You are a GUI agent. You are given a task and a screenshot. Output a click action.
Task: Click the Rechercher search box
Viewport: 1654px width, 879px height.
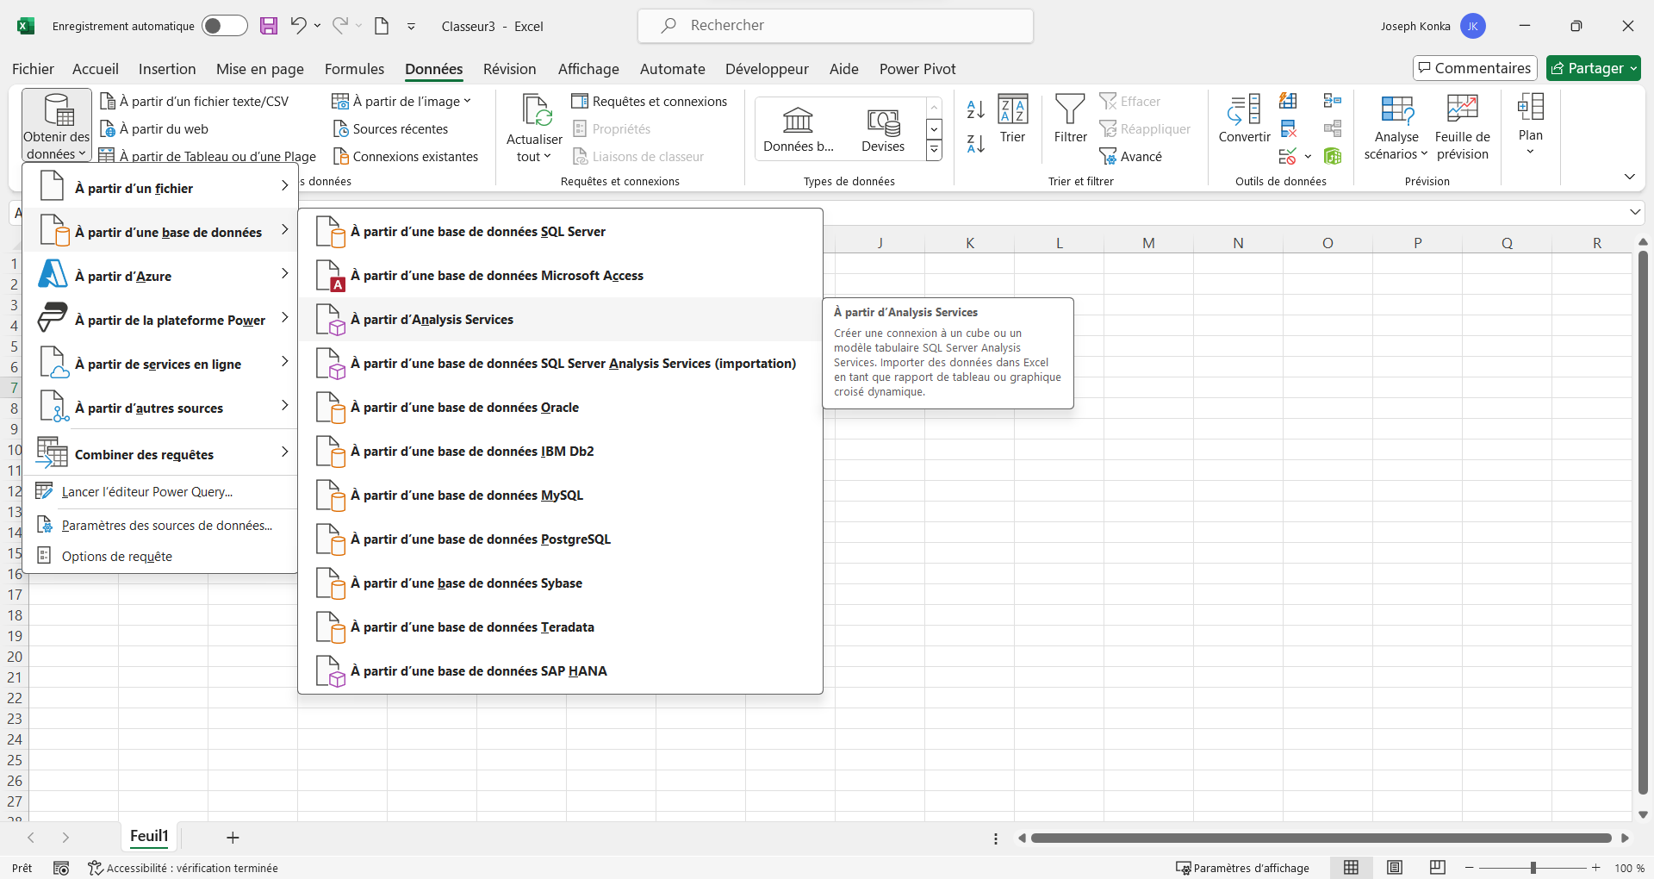(835, 26)
